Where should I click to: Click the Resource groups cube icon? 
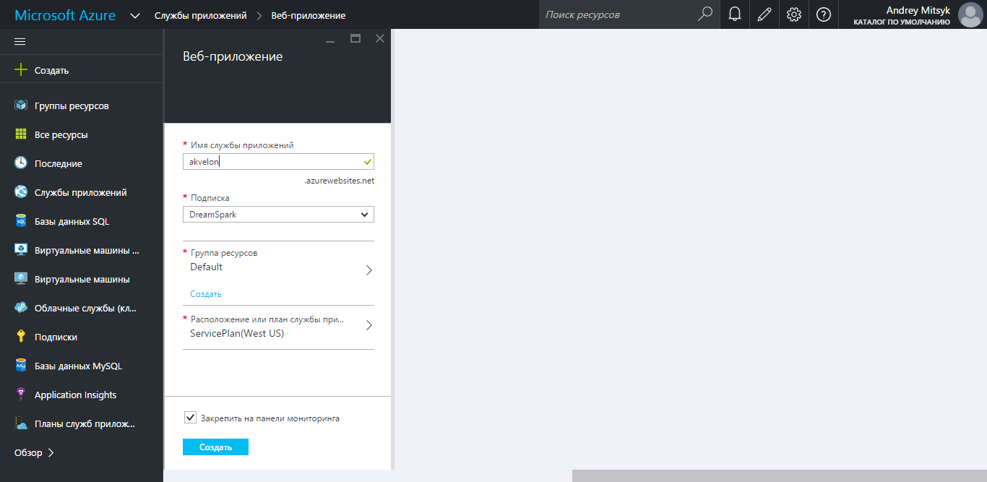click(x=21, y=106)
